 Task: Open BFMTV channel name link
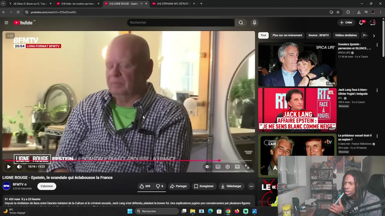pyautogui.click(x=18, y=184)
